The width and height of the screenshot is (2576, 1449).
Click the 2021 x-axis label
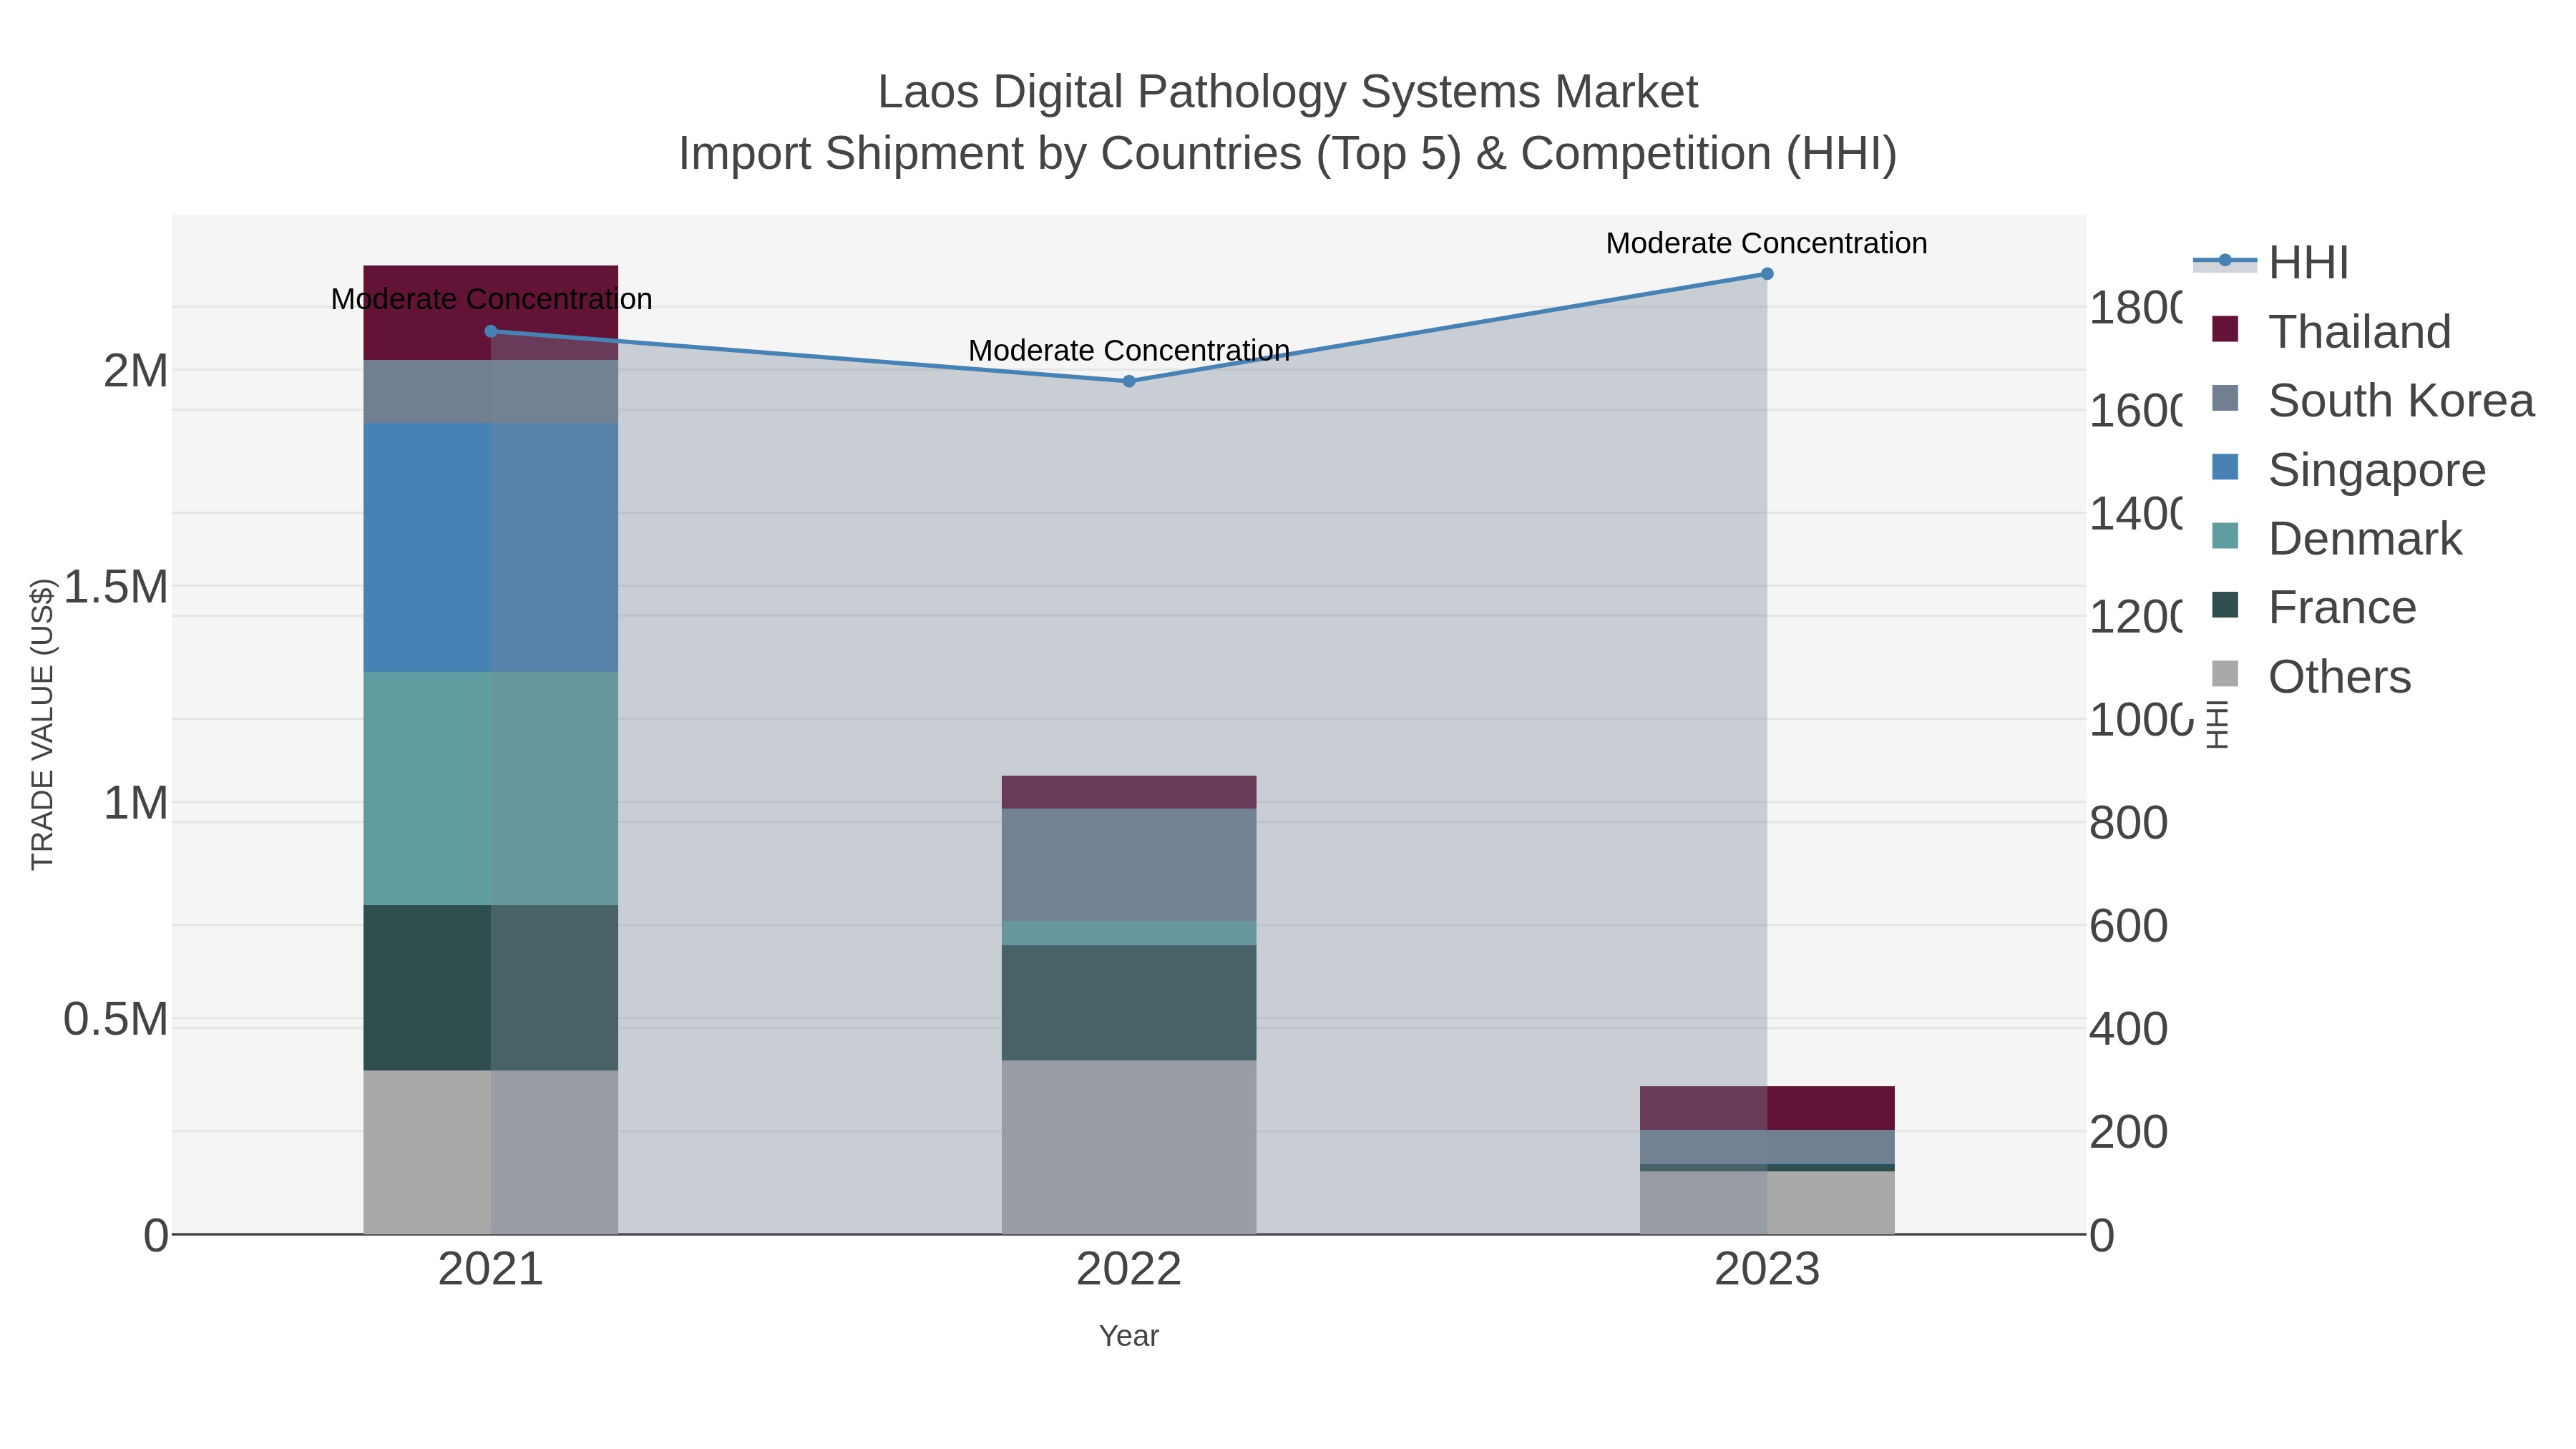pos(490,1270)
